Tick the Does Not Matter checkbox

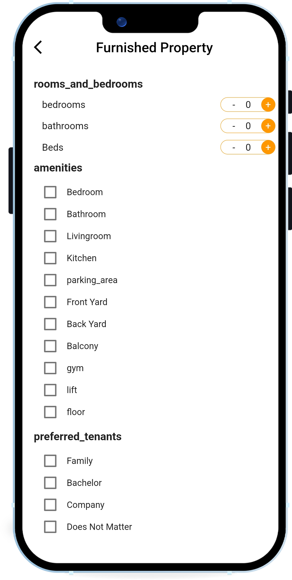click(x=50, y=527)
